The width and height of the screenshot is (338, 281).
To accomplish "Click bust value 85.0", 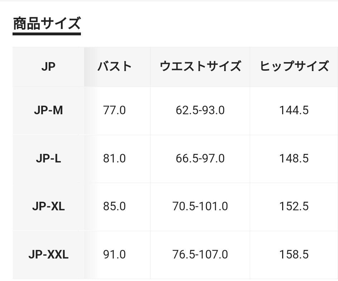I will (115, 206).
